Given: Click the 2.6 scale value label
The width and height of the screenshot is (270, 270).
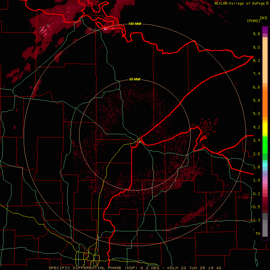Looking at the screenshot, I should [x=256, y=154].
